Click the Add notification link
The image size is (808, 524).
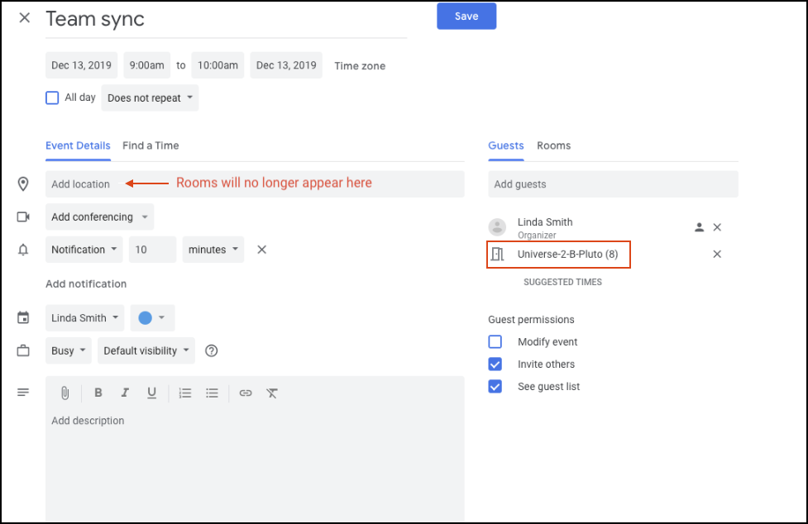coord(86,283)
